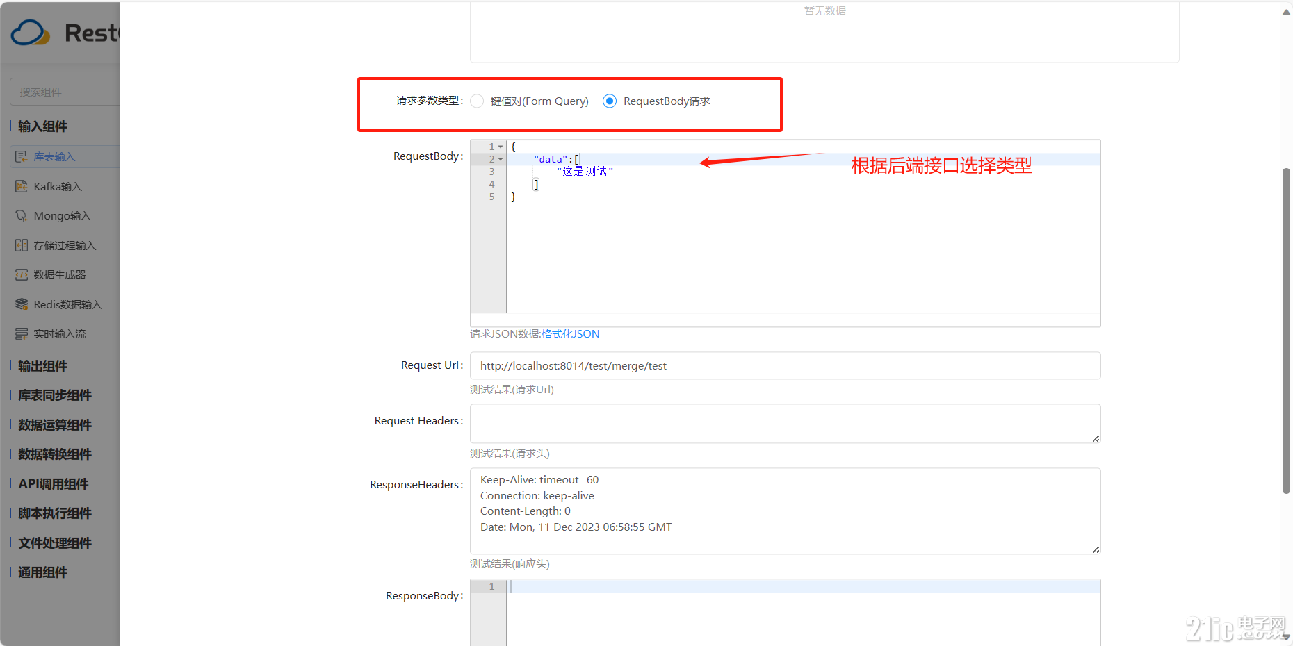Expand the 库表同步组件 category

[55, 395]
